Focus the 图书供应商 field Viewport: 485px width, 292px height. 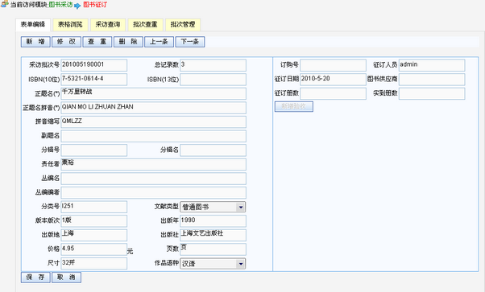[432, 80]
